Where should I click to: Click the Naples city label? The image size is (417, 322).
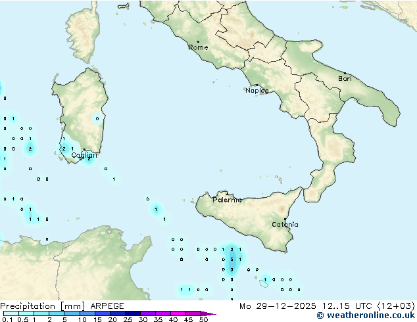coord(257,91)
